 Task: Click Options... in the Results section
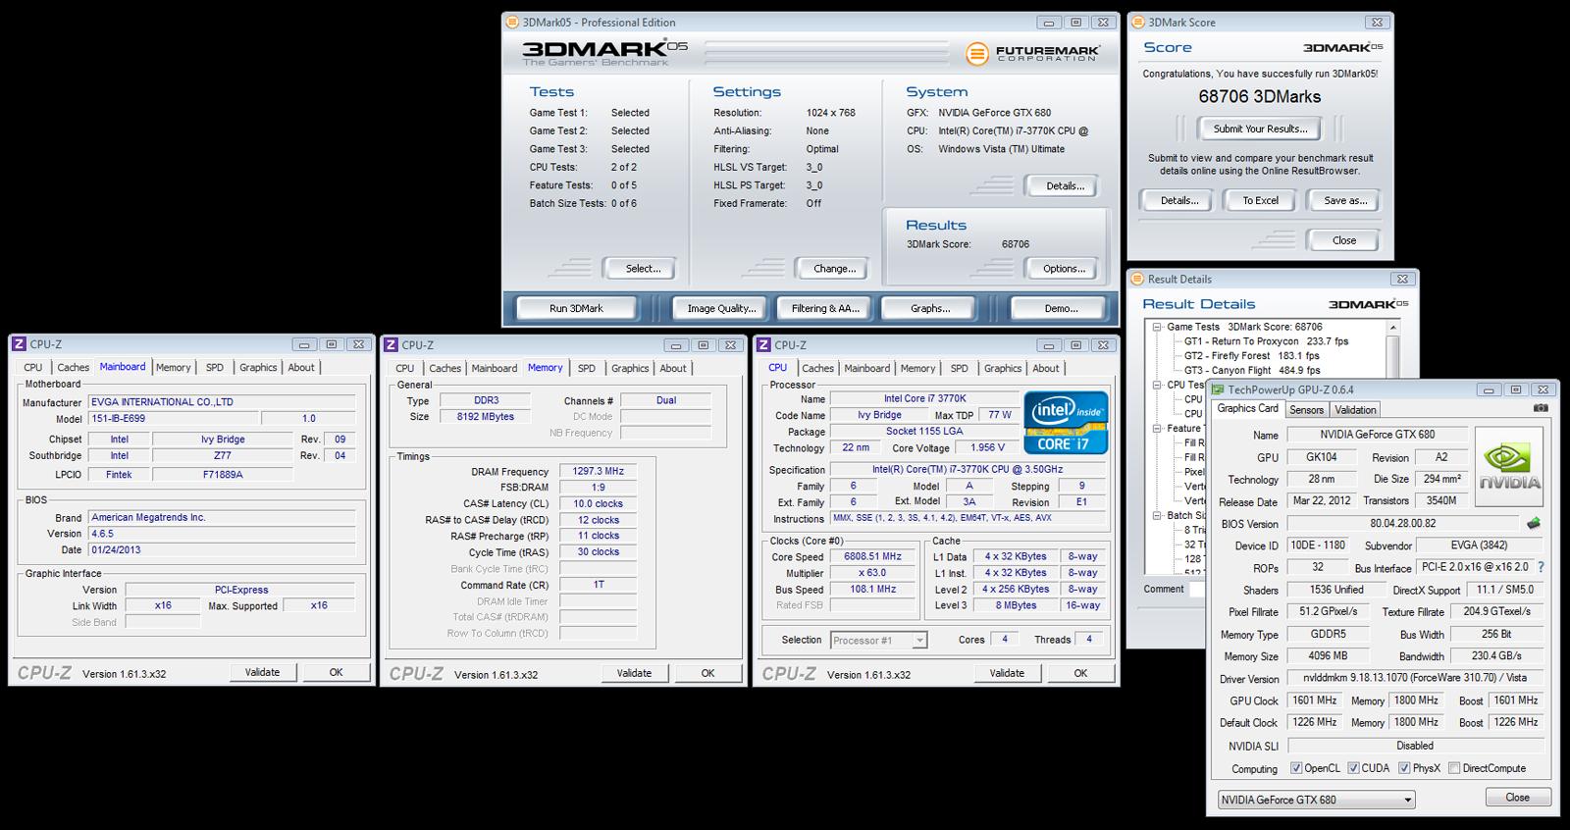pos(1064,269)
